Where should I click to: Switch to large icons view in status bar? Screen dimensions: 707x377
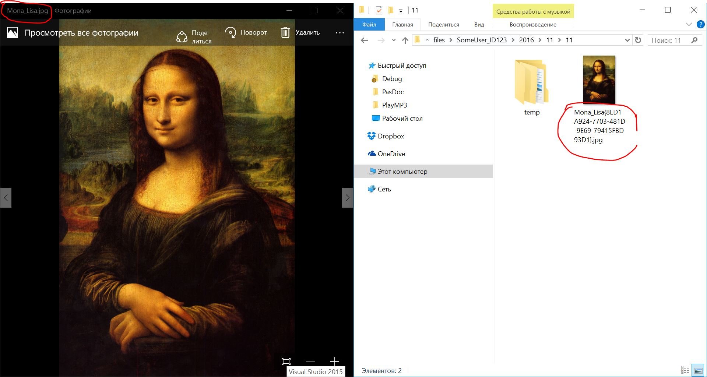click(x=698, y=370)
